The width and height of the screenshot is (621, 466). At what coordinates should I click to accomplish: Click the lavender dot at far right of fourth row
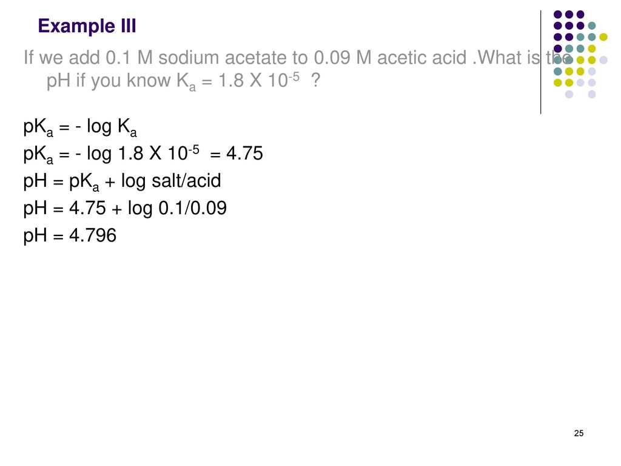pyautogui.click(x=603, y=60)
